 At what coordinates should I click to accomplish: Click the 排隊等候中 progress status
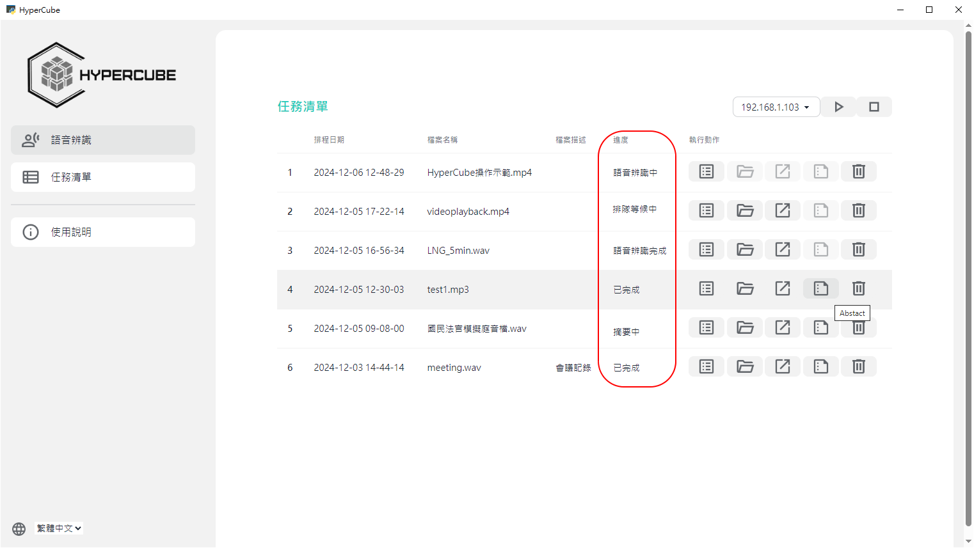pyautogui.click(x=635, y=209)
